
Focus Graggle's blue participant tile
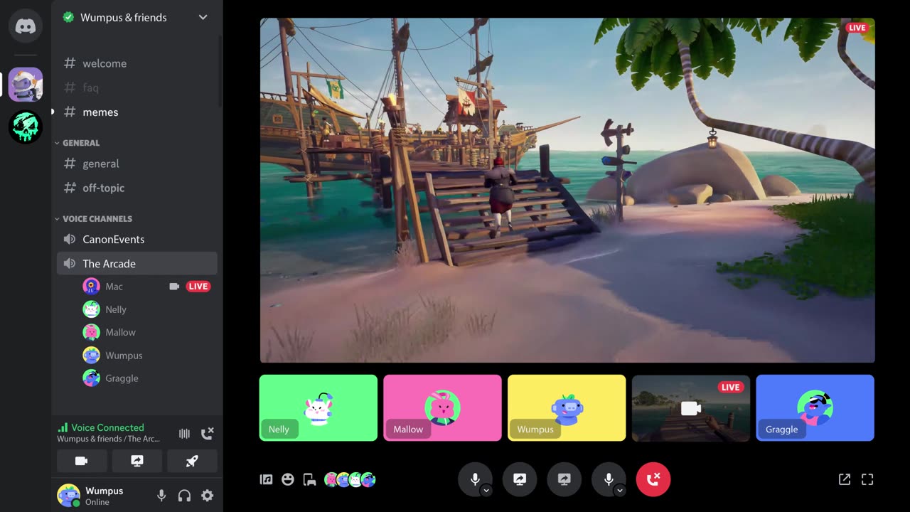coord(815,408)
